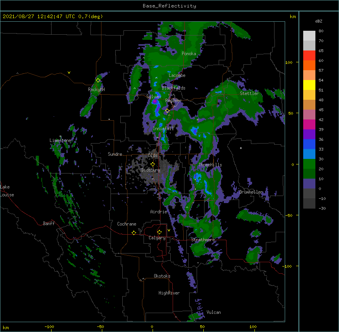
Task: Click the Strathmore label
Action: click(203, 240)
